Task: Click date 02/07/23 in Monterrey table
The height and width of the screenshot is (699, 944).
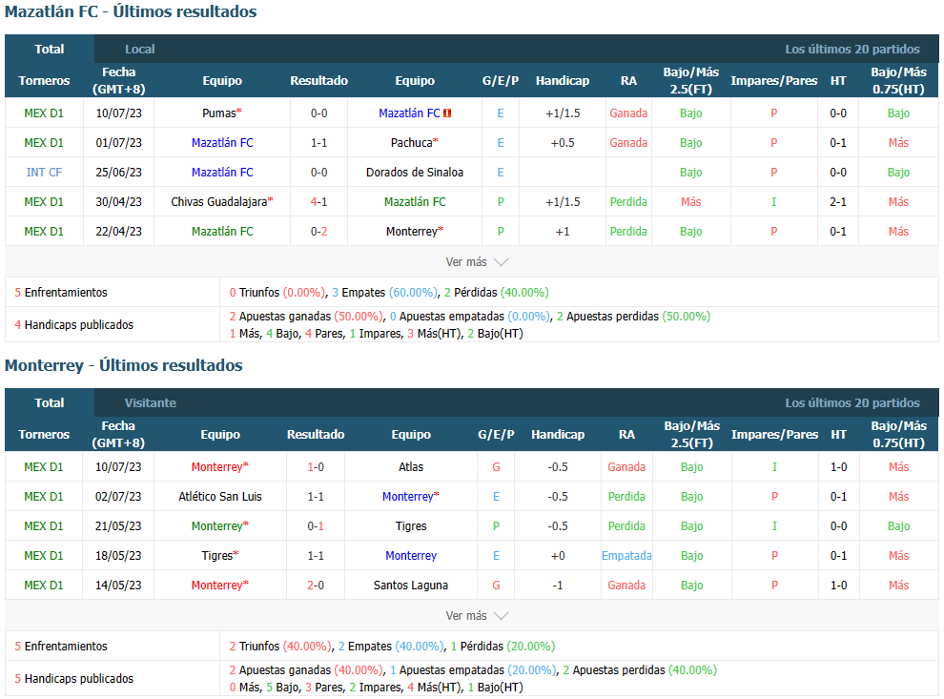Action: pyautogui.click(x=118, y=496)
